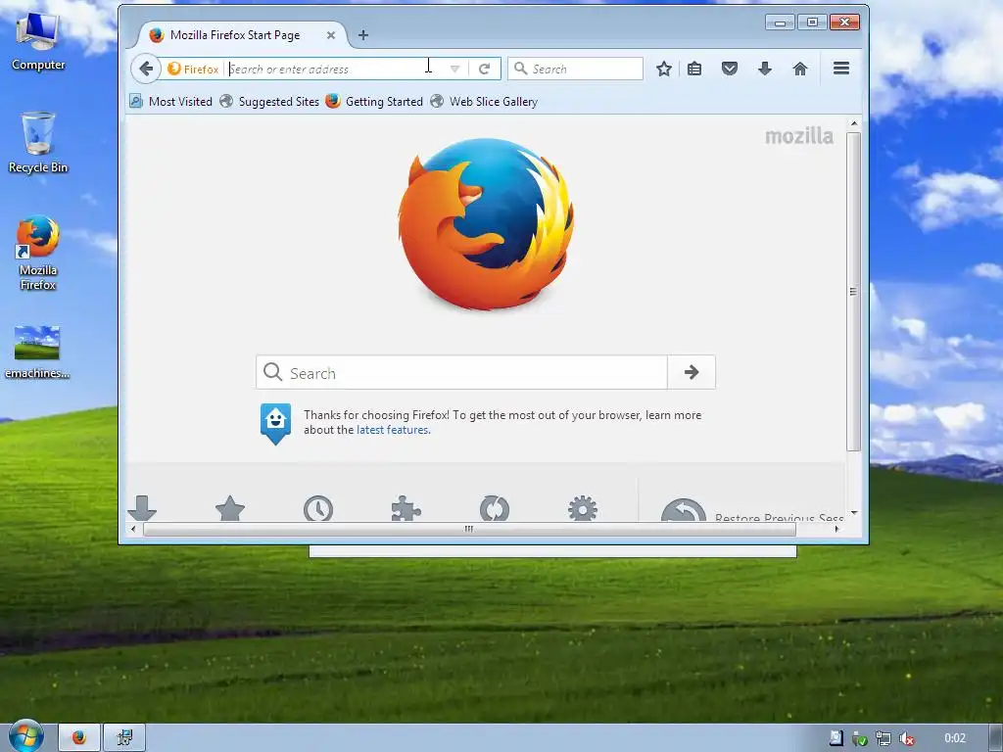The image size is (1003, 752).
Task: Click the Restore Previous Session icon
Action: click(683, 510)
